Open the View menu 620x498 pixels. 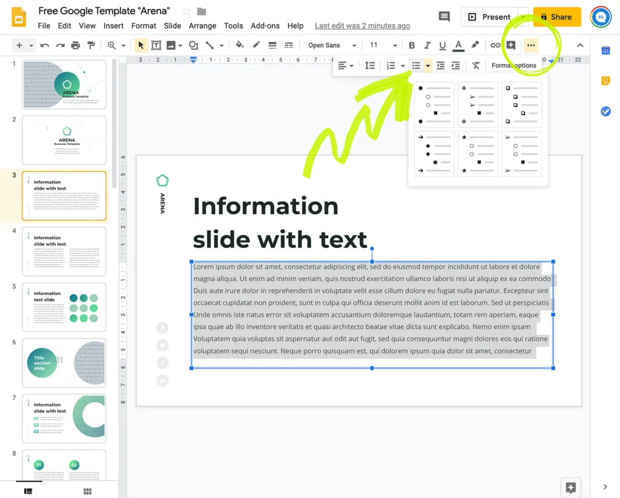[87, 25]
